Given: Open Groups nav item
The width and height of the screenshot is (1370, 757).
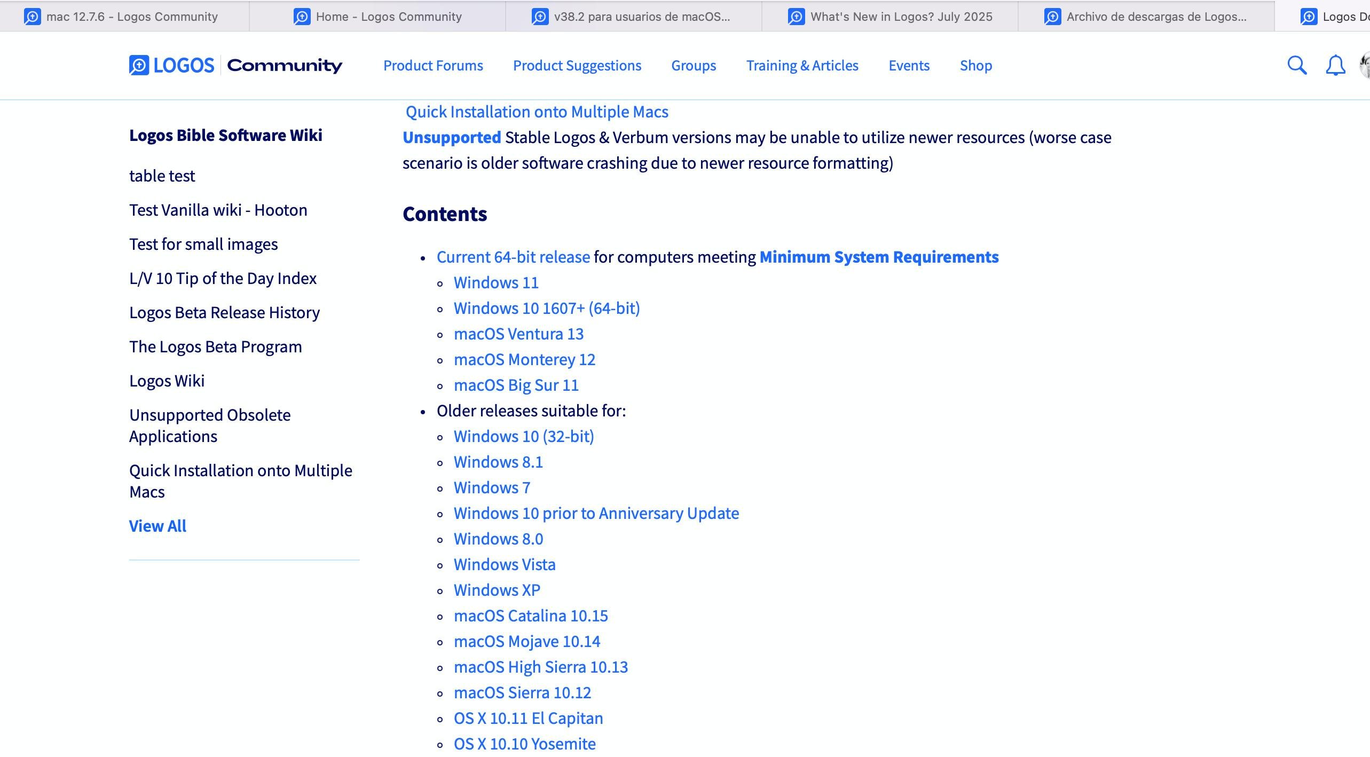Looking at the screenshot, I should pyautogui.click(x=694, y=65).
